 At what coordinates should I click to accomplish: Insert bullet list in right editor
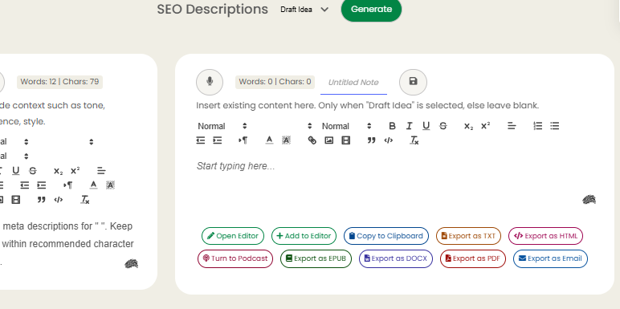(555, 126)
